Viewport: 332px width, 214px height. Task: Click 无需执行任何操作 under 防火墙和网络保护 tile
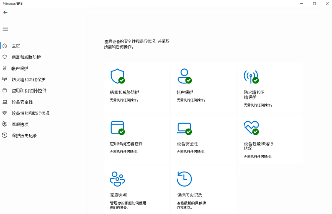[258, 105]
